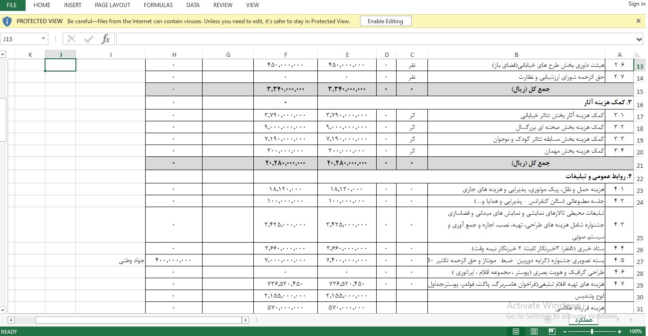Click the Enter checkmark in formula bar

89,39
